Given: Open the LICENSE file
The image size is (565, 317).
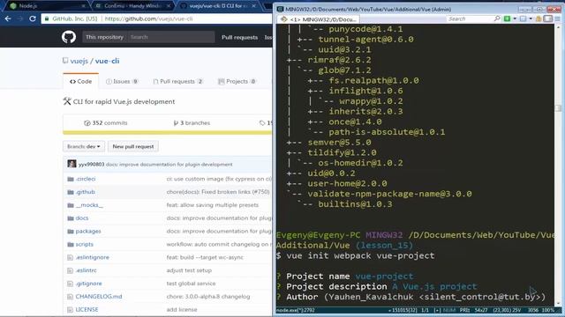Looking at the screenshot, I should coord(87,309).
